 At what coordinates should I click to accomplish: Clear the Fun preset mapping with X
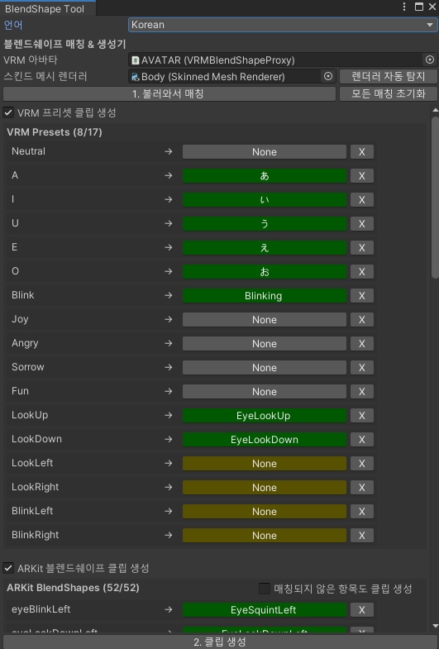362,392
